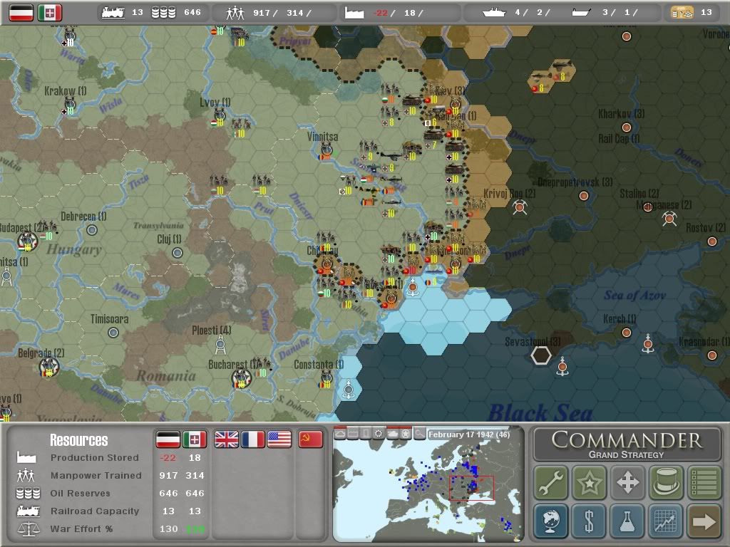
Task: Select the Dnepropetrovsk city marker
Action: click(x=584, y=196)
